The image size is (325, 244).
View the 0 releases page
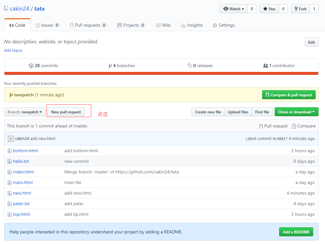[200, 65]
